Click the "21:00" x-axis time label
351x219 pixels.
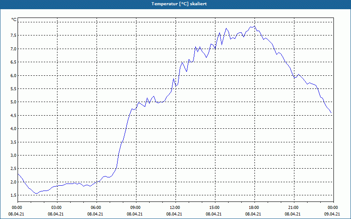click(294, 208)
